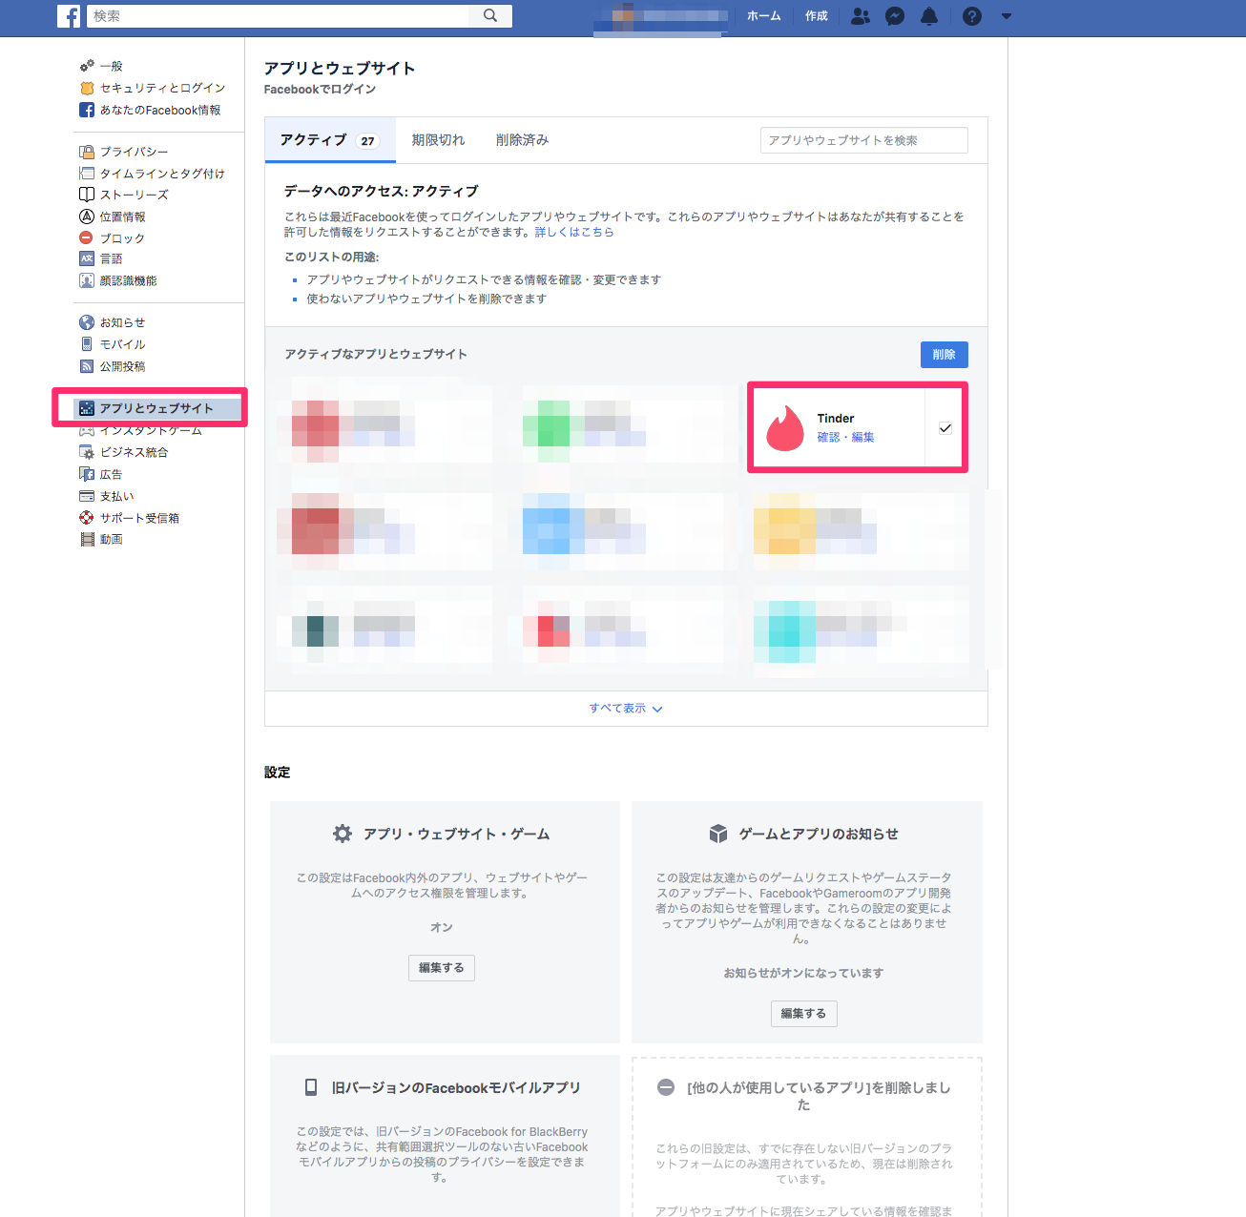The height and width of the screenshot is (1217, 1246).
Task: Click the gear icon beside アプリ・ウェブサイト・ゲーム
Action: tap(343, 834)
